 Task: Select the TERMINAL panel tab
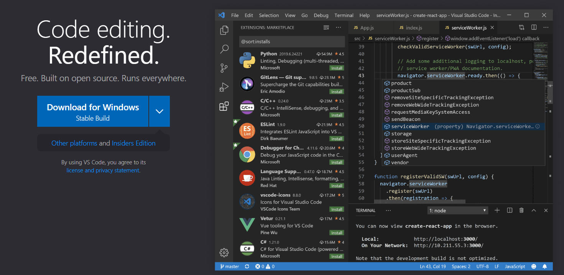coord(365,211)
